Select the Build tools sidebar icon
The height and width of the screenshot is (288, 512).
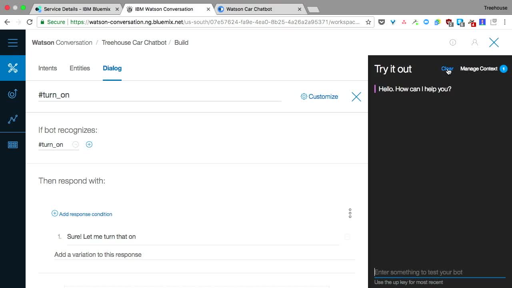point(13,68)
